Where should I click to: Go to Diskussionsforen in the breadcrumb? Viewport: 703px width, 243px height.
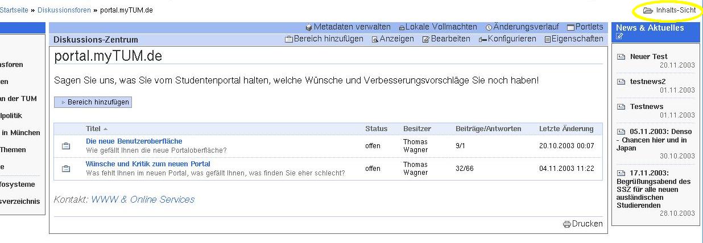click(x=64, y=10)
